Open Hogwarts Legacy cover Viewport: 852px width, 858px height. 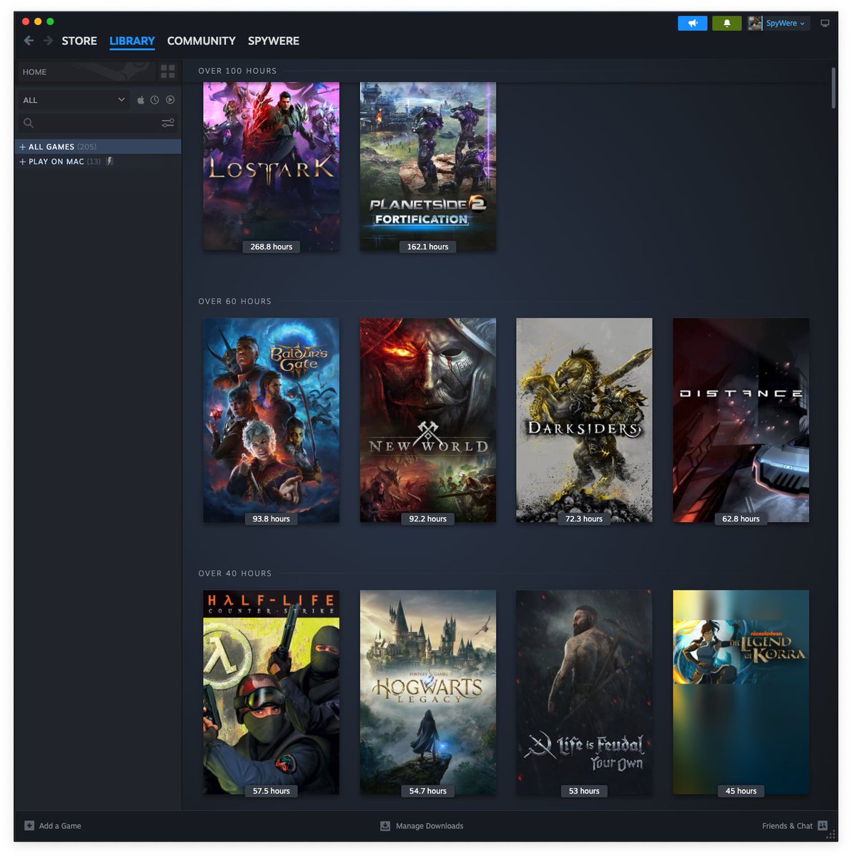tap(428, 692)
